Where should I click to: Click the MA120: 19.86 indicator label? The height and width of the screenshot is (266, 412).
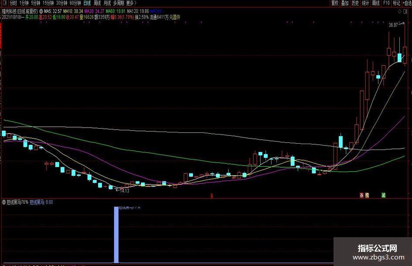pos(138,11)
